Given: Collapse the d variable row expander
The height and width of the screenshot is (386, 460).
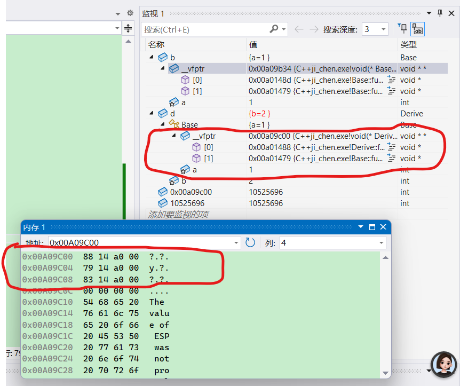Looking at the screenshot, I should tap(152, 113).
